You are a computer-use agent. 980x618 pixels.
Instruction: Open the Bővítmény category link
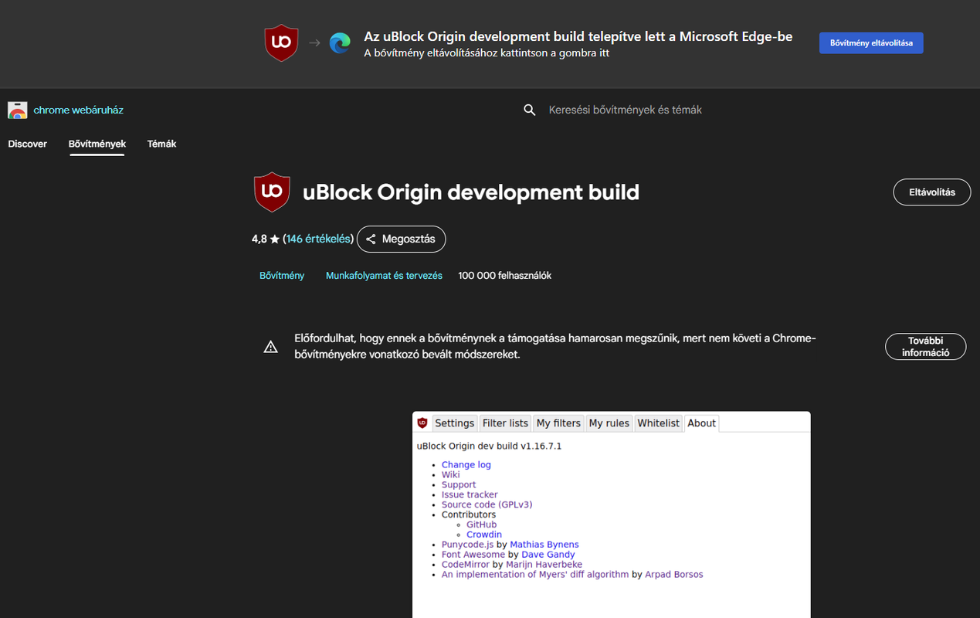coord(282,276)
